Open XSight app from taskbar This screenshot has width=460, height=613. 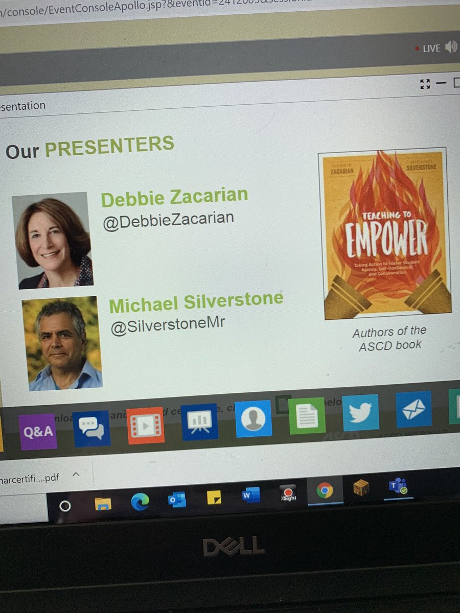click(x=288, y=493)
